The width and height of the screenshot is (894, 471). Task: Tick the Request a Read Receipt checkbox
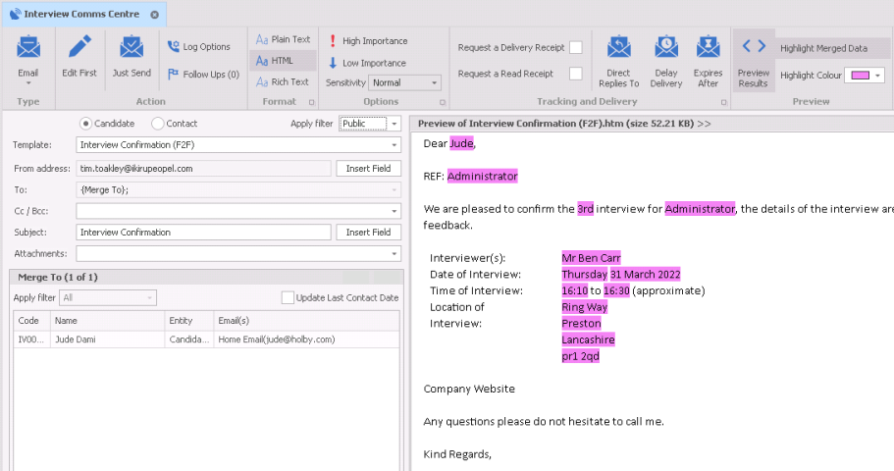pos(576,74)
